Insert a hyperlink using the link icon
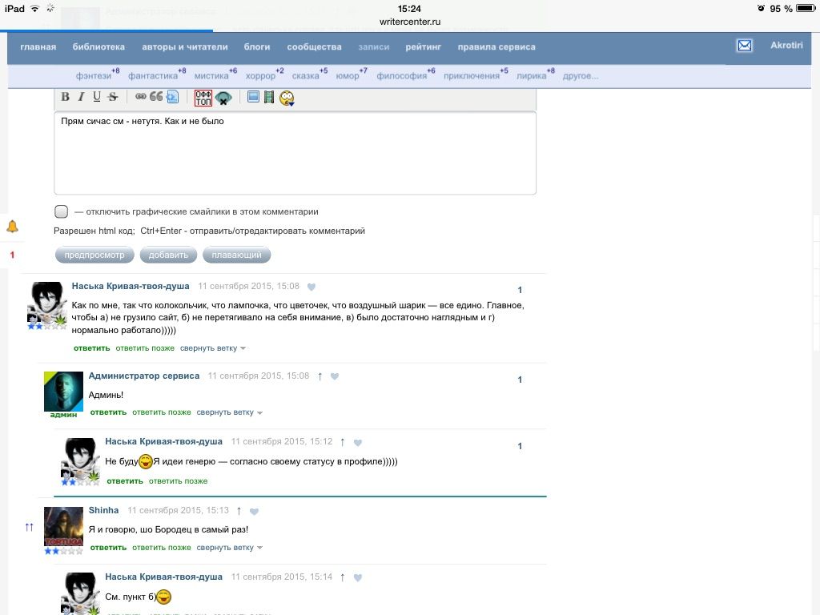Screen dimensions: 820x615 tap(141, 97)
